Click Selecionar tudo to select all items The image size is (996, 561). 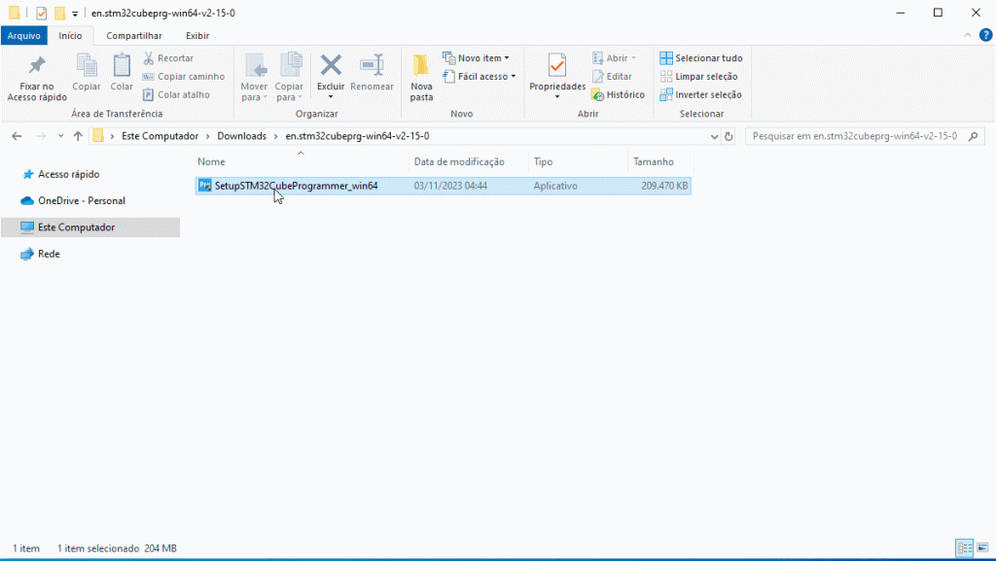tap(700, 57)
